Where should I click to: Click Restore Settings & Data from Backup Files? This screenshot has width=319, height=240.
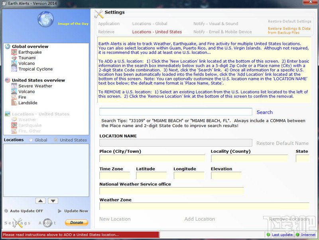coord(289,31)
